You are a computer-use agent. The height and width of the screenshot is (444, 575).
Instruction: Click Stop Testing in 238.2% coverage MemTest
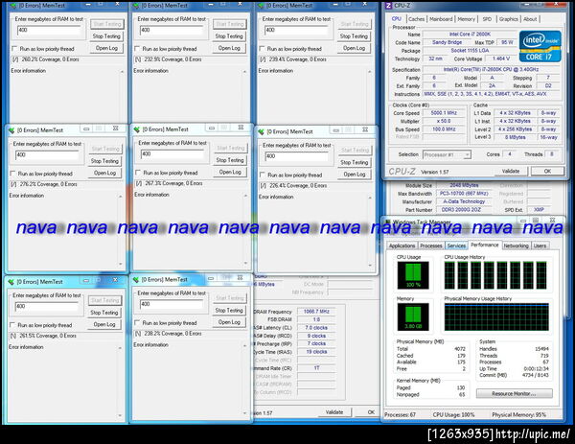coord(229,311)
